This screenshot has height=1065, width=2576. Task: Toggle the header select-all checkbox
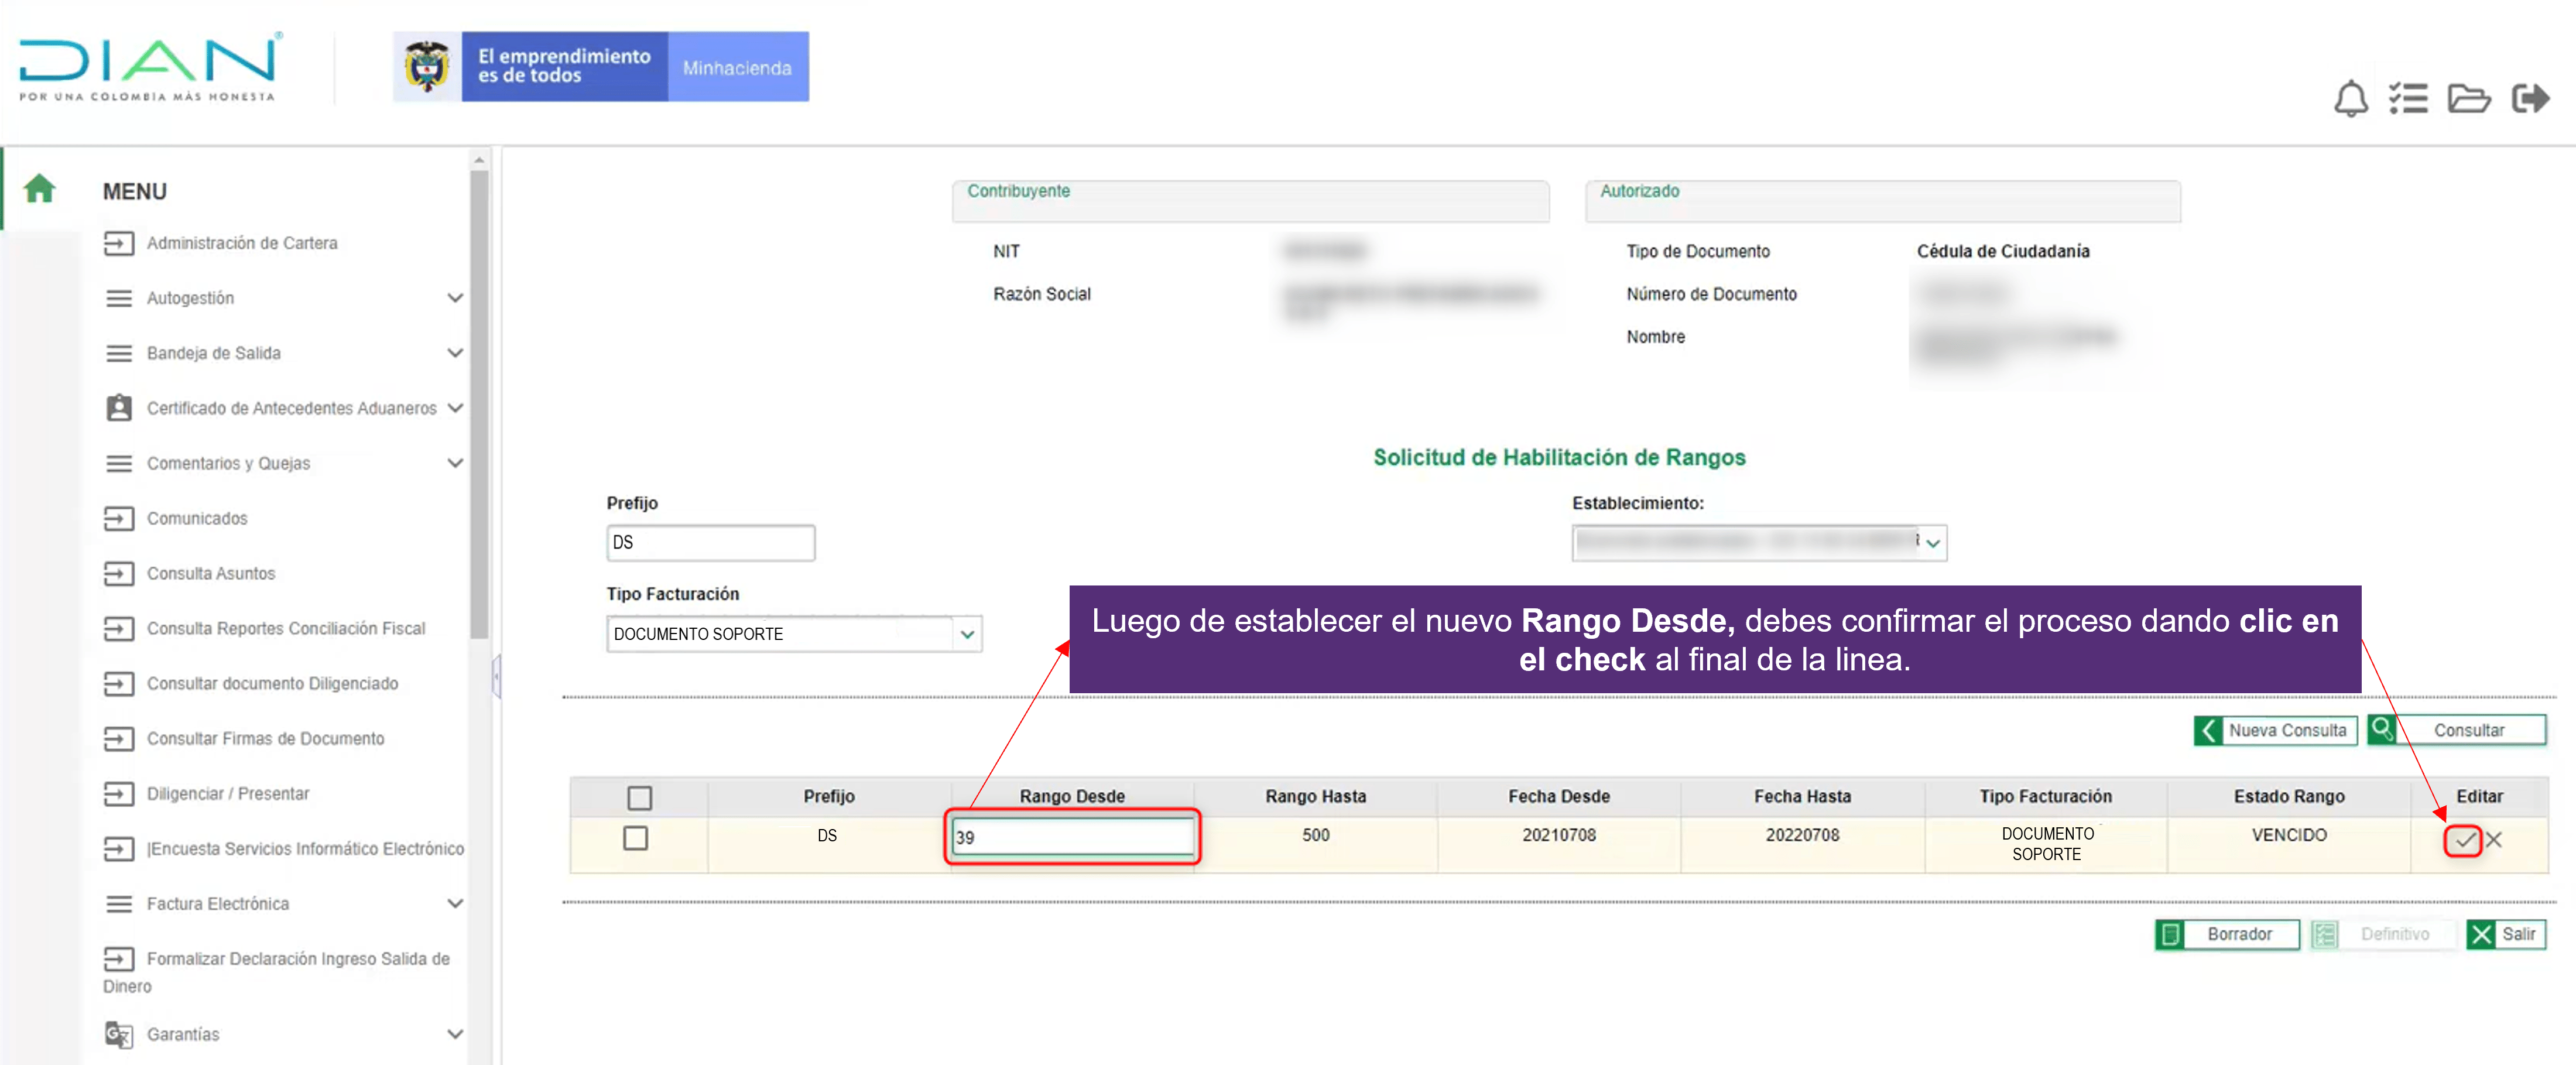[x=639, y=797]
